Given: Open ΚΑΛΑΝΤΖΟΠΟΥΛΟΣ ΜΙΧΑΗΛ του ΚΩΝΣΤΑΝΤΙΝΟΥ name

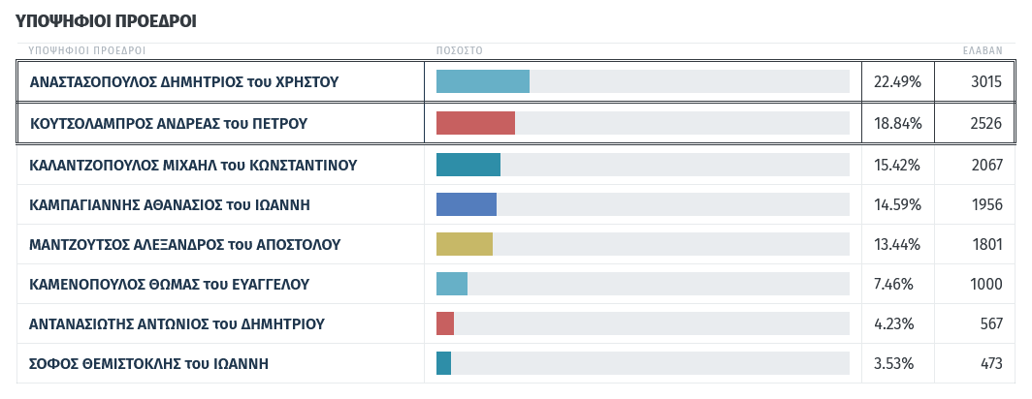Looking at the screenshot, I should point(194,166).
